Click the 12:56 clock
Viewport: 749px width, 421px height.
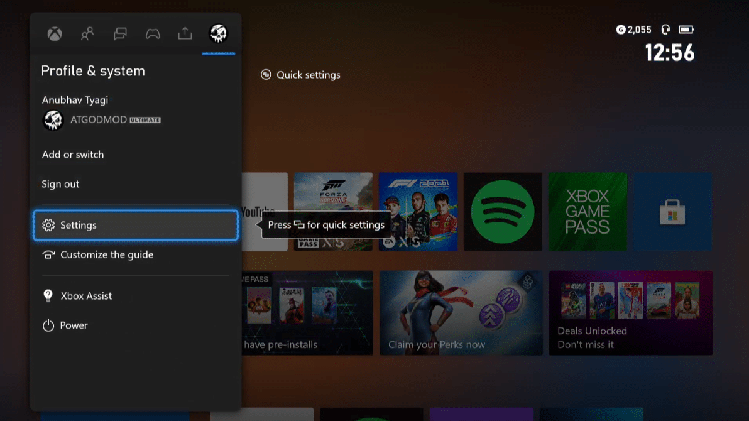pos(669,53)
